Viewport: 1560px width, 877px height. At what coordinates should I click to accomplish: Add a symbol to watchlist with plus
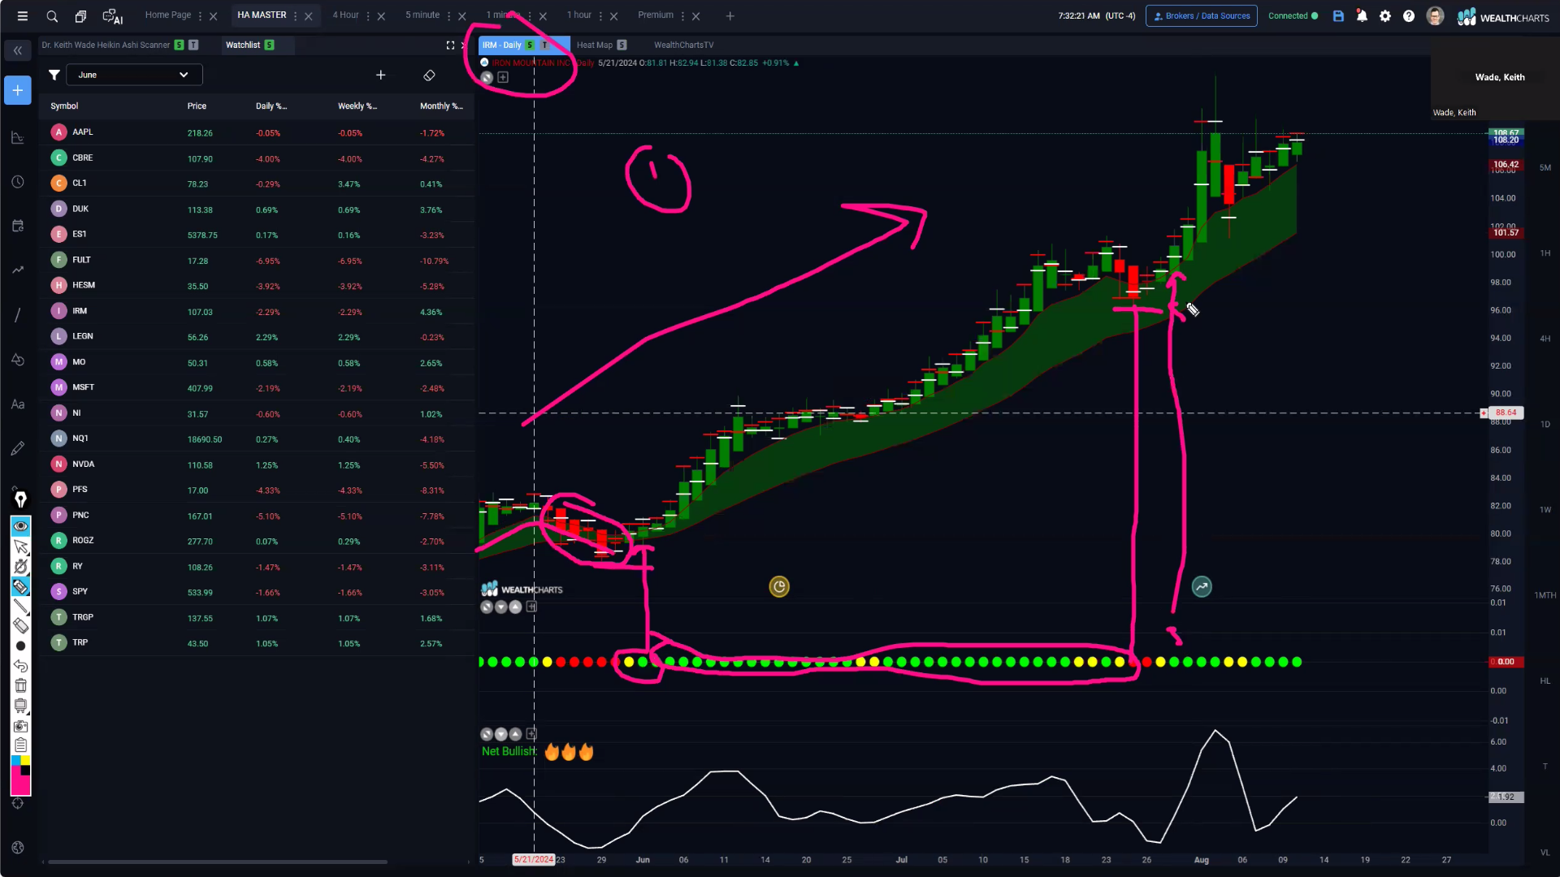click(380, 75)
